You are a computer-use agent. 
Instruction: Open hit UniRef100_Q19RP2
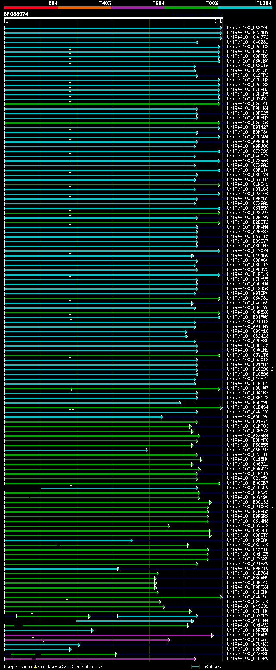(248, 75)
